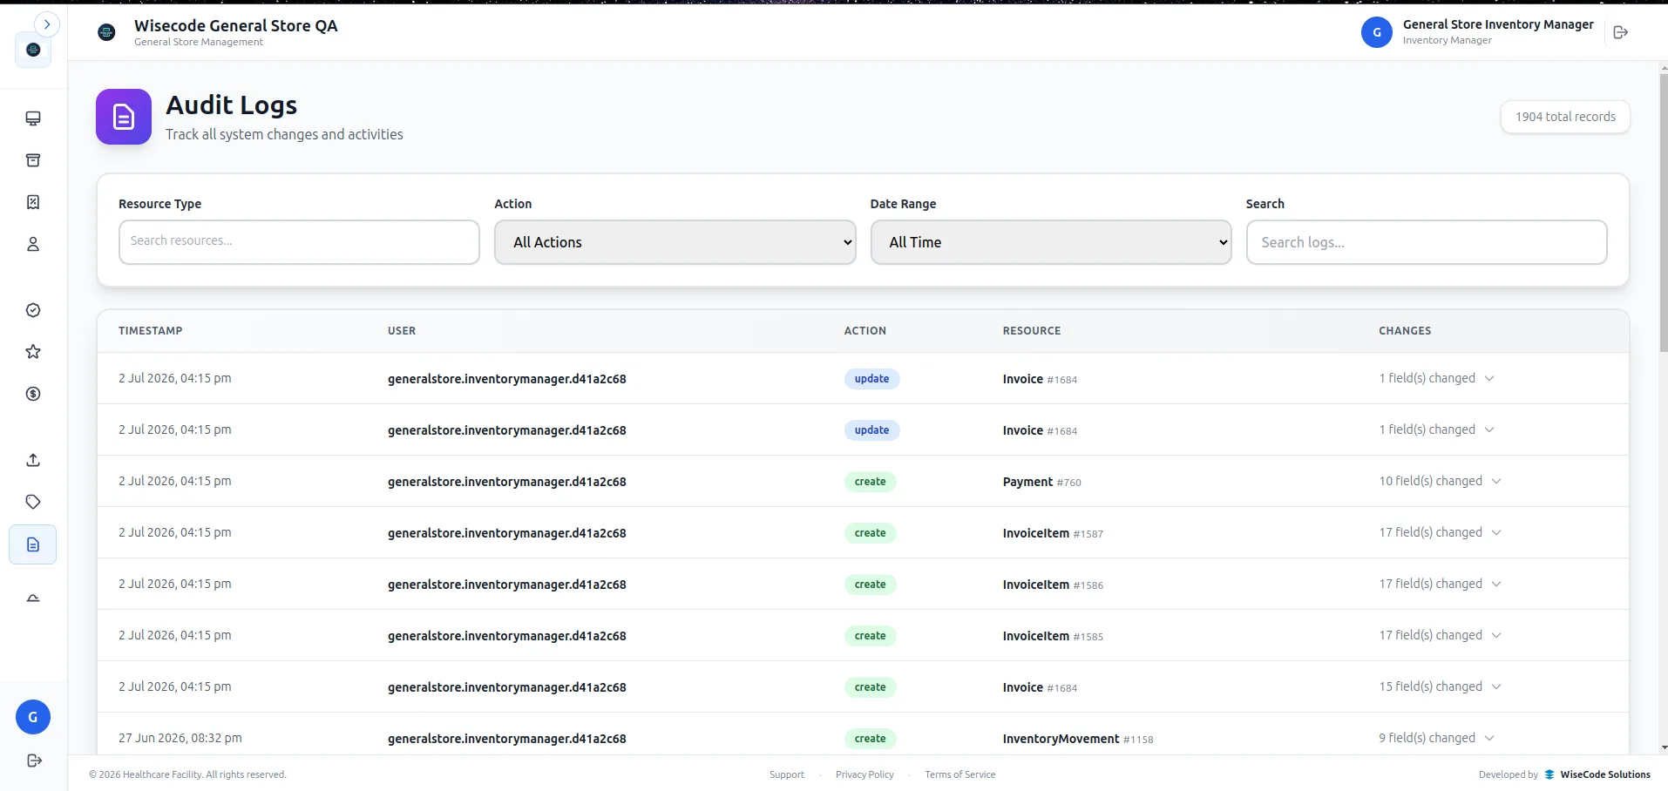Click the username in the Payment #760 row
This screenshot has height=791, width=1668.
pyautogui.click(x=507, y=482)
